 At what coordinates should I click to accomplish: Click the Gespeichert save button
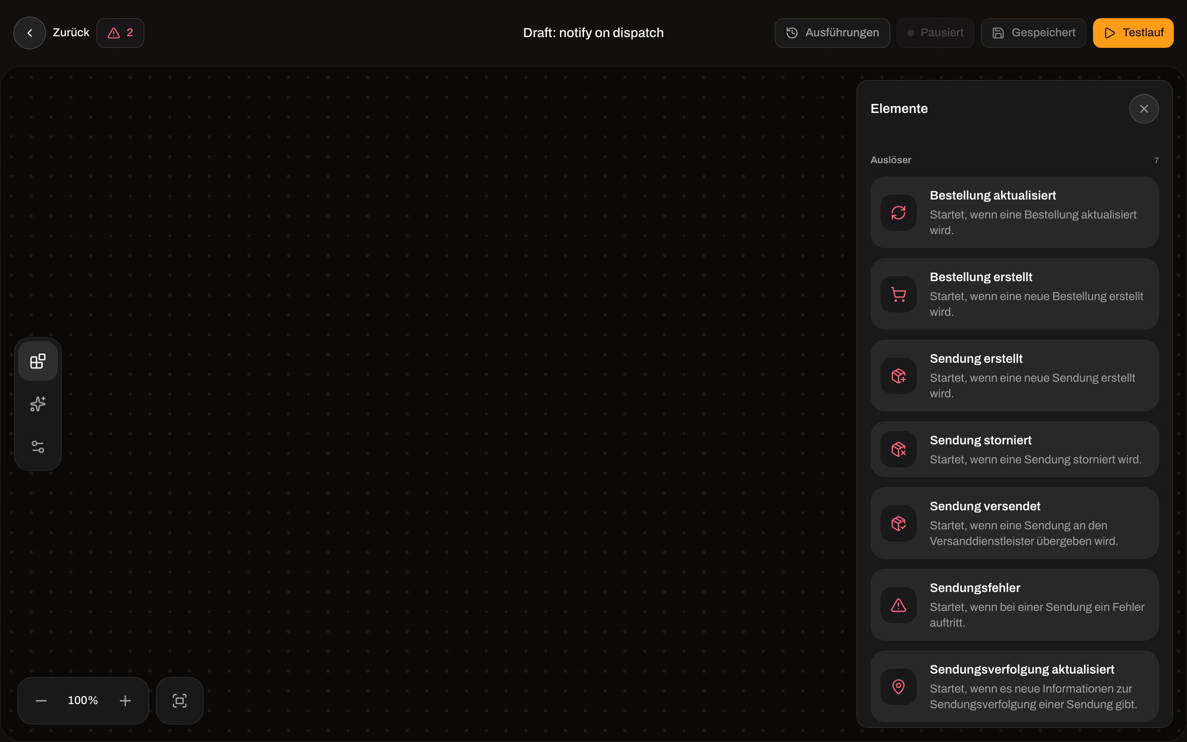coord(1033,33)
